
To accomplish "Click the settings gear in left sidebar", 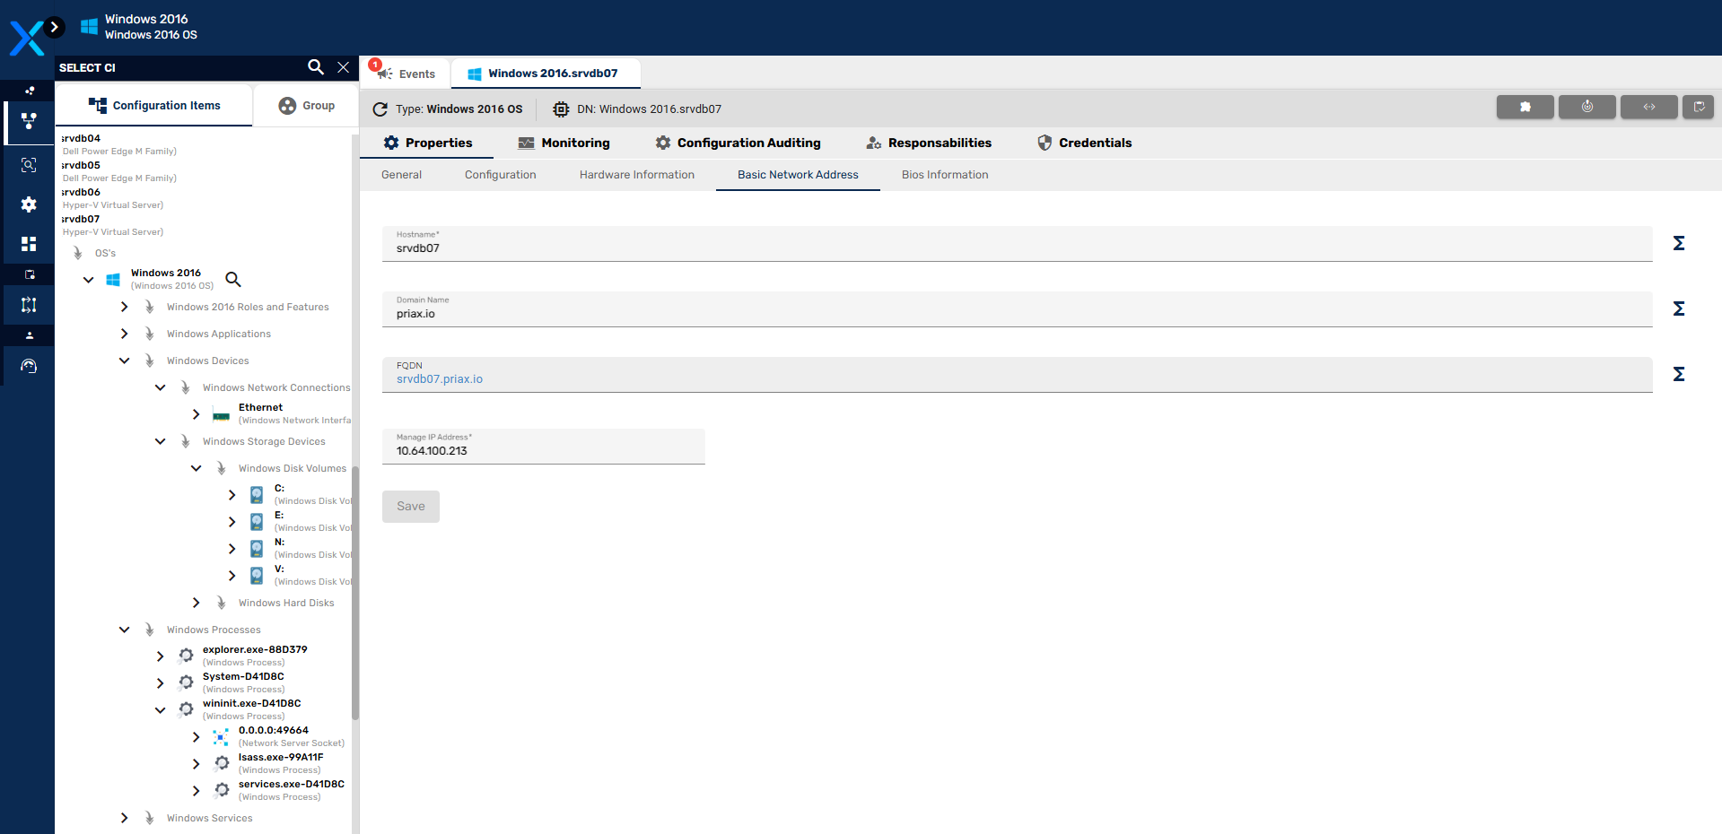I will click(x=29, y=204).
